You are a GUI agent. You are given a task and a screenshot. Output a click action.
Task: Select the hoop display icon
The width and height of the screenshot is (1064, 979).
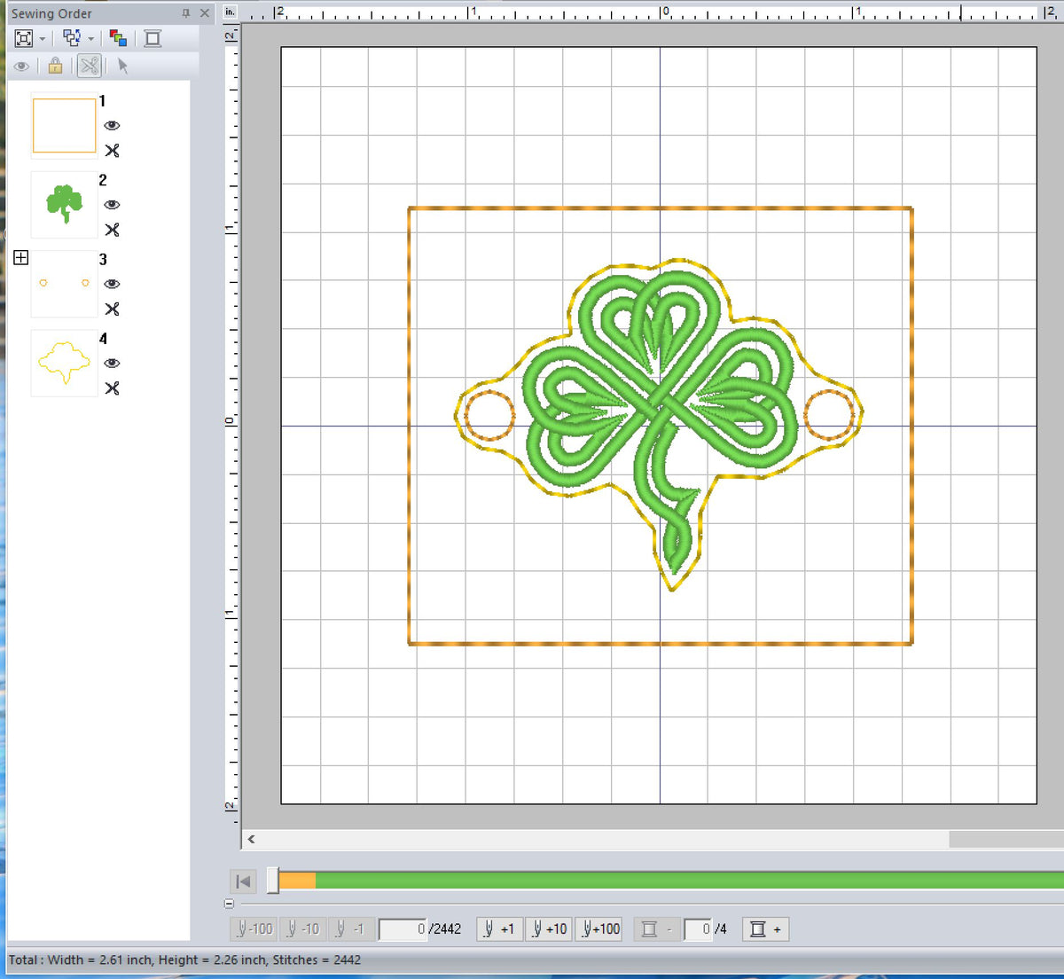tap(152, 38)
